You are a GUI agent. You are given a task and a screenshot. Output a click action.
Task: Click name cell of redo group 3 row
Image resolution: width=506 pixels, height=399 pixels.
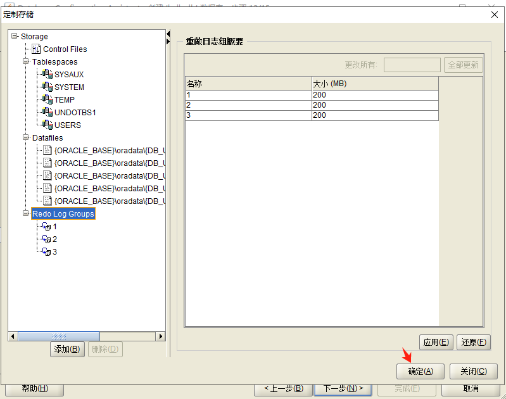[248, 115]
